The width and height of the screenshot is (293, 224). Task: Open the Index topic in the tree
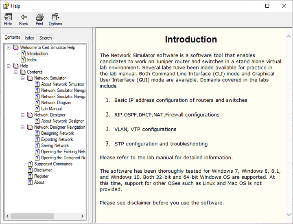(x=32, y=60)
